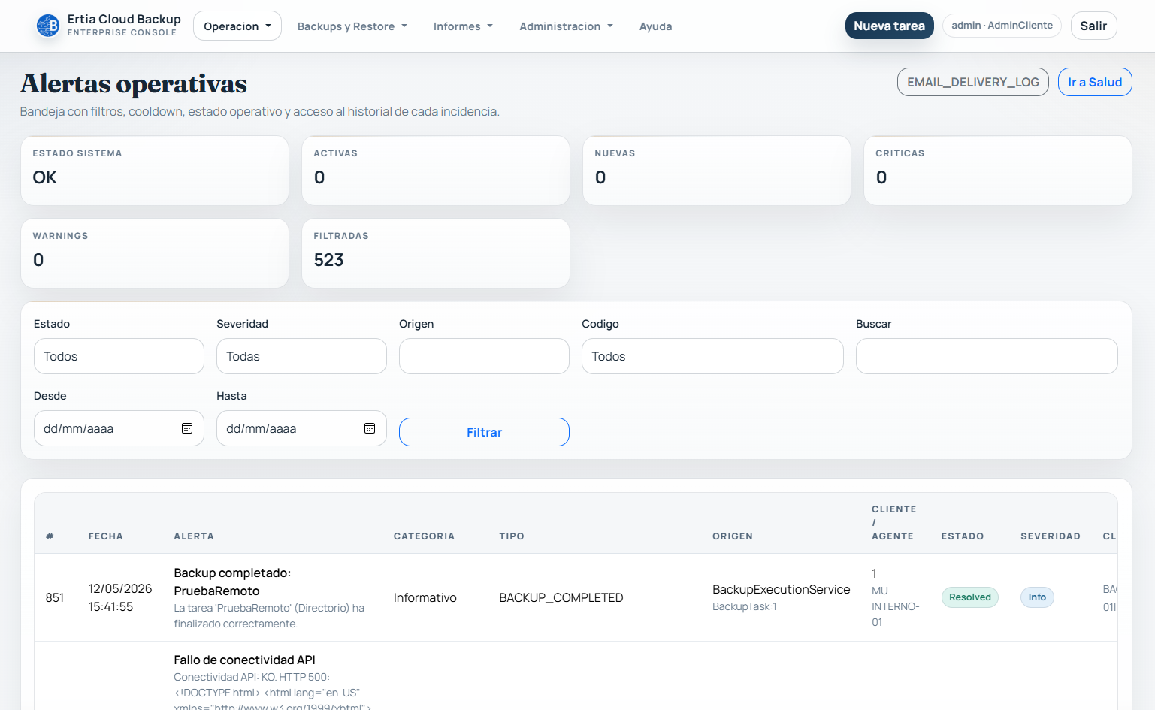Click the ALERTA column header
The image size is (1155, 710).
click(x=194, y=536)
